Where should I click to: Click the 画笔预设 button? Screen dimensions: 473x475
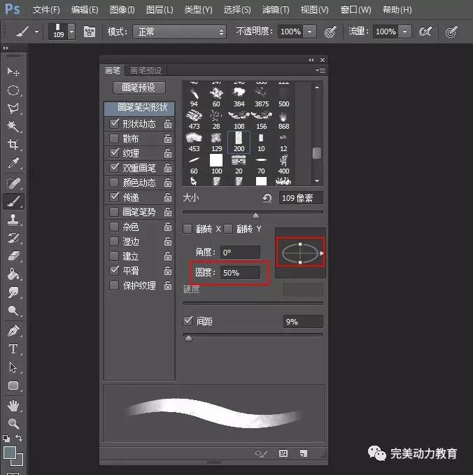139,88
